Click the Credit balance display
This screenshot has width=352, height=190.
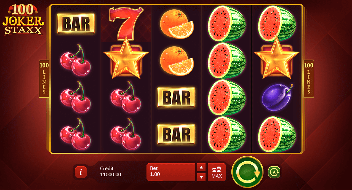click(111, 172)
